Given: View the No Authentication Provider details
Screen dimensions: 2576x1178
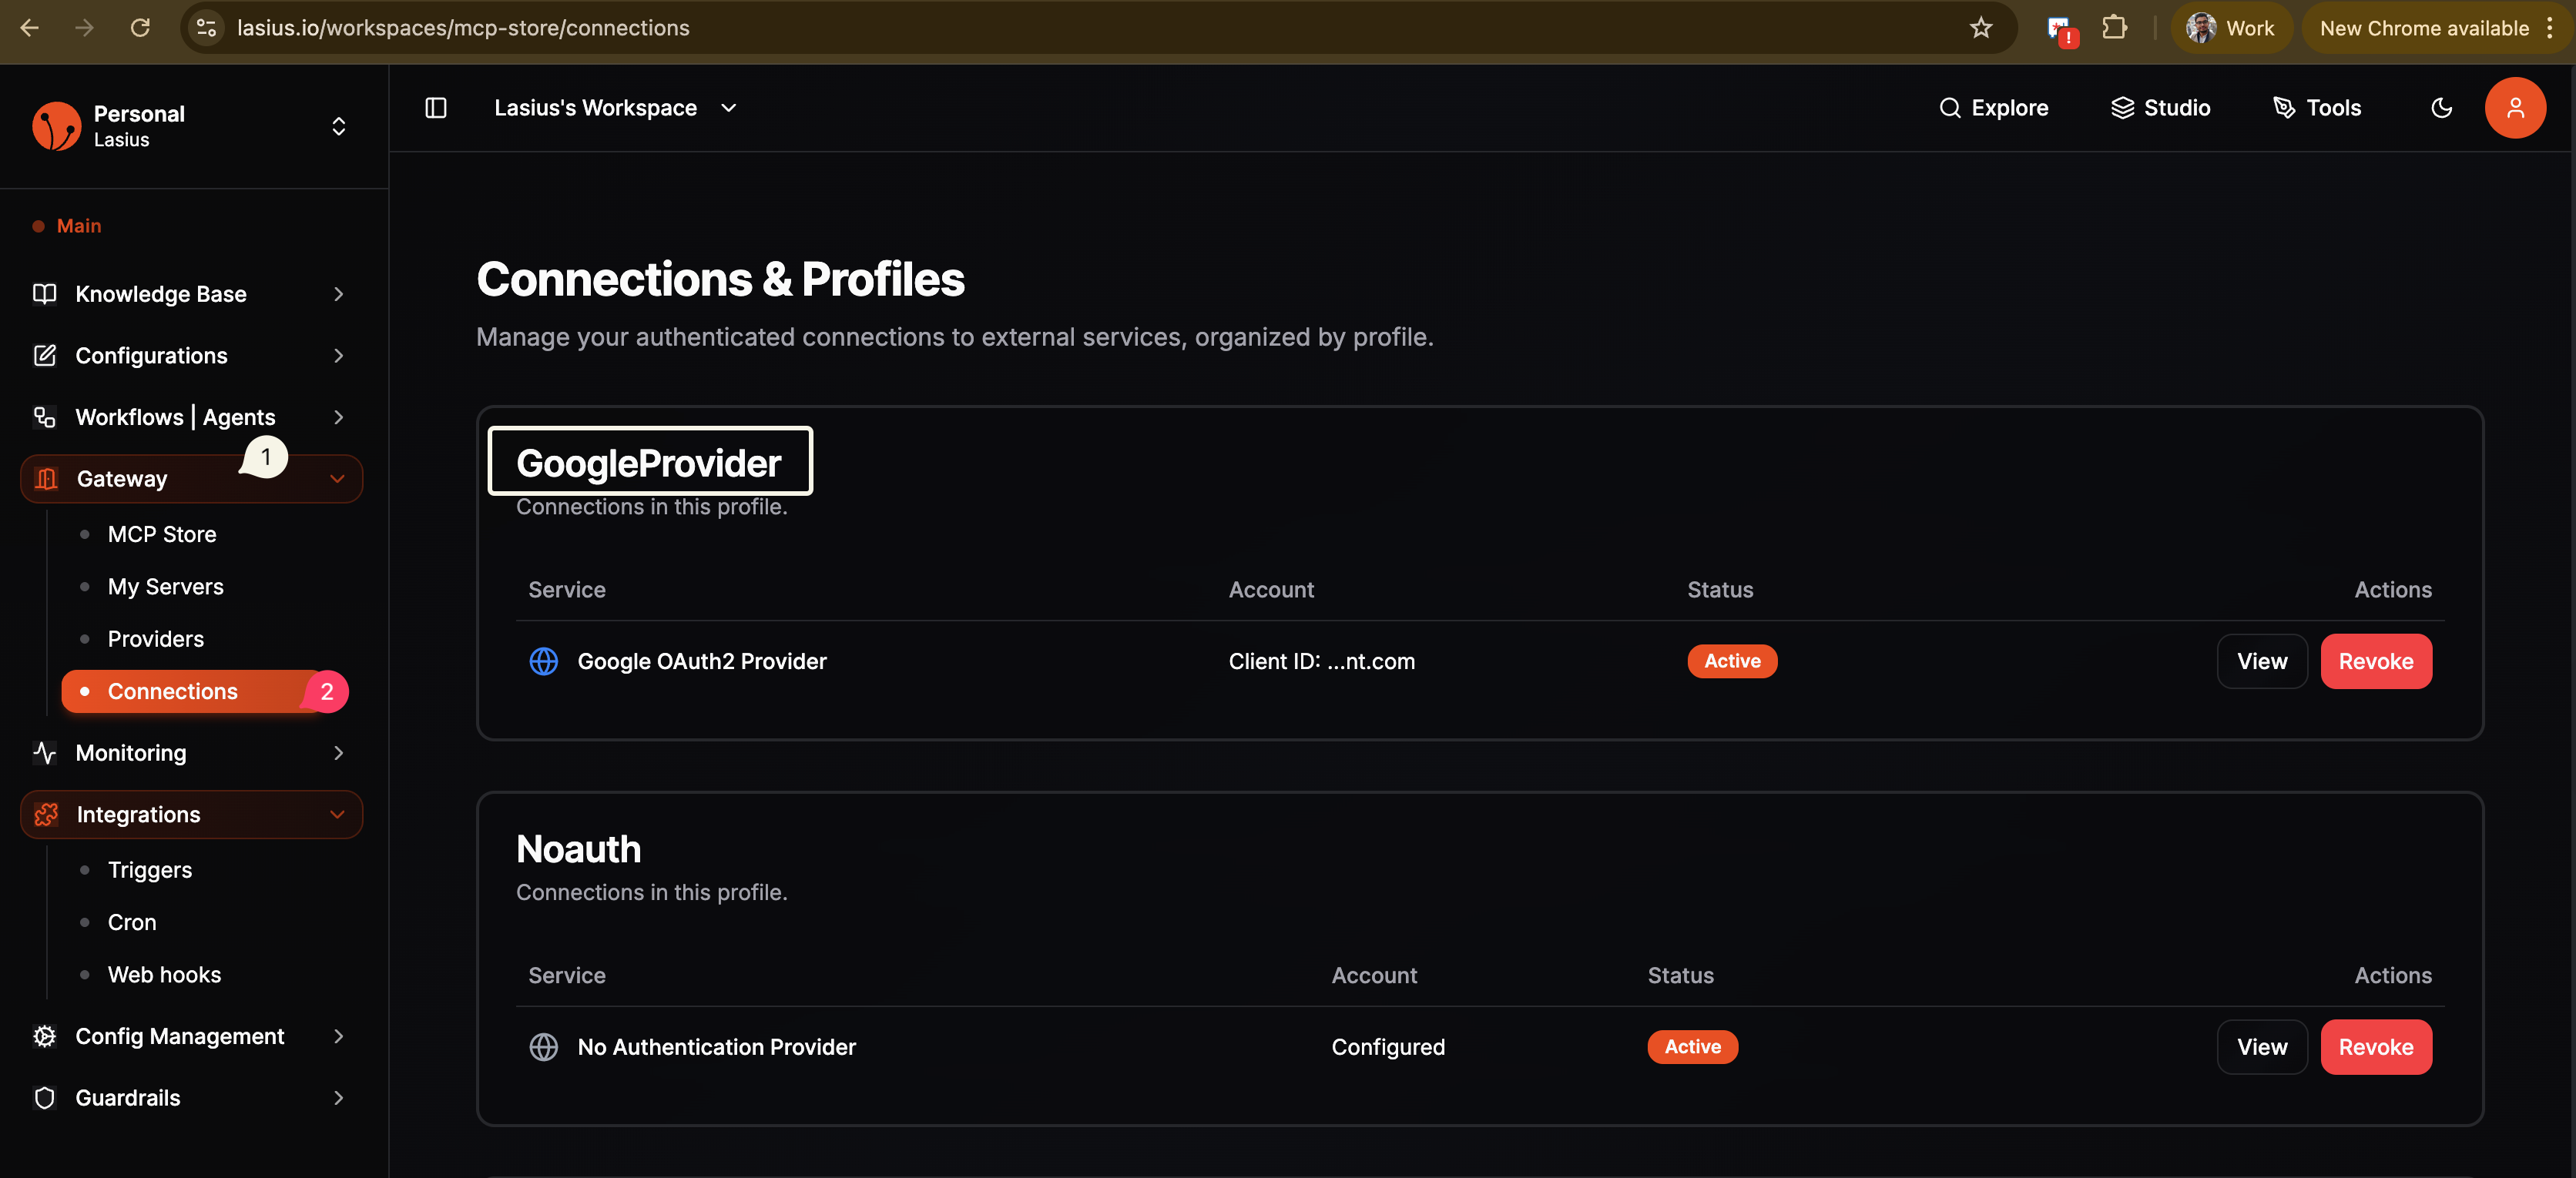Looking at the screenshot, I should pyautogui.click(x=2262, y=1046).
